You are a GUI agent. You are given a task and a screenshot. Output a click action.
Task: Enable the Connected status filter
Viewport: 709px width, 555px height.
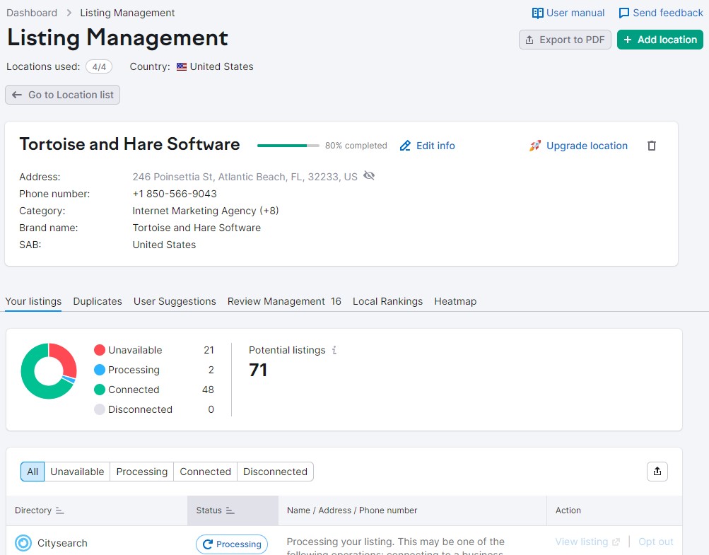(x=205, y=472)
